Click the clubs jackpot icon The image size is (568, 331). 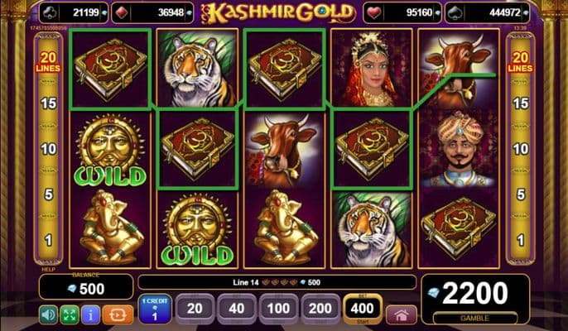tap(49, 12)
